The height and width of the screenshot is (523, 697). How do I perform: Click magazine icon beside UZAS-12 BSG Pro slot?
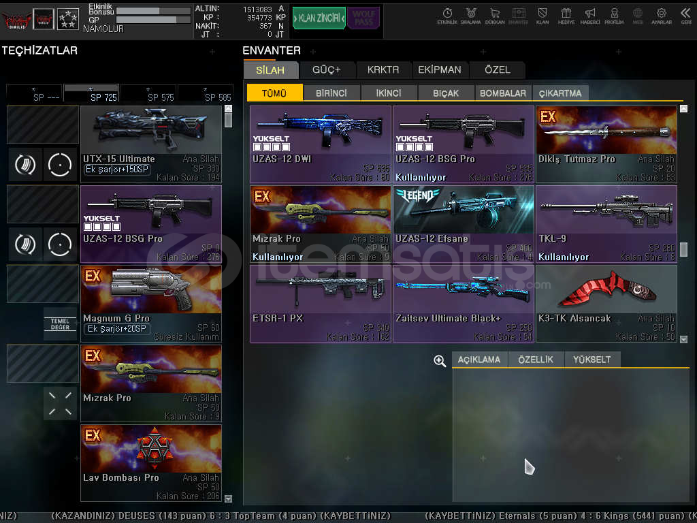coord(25,244)
